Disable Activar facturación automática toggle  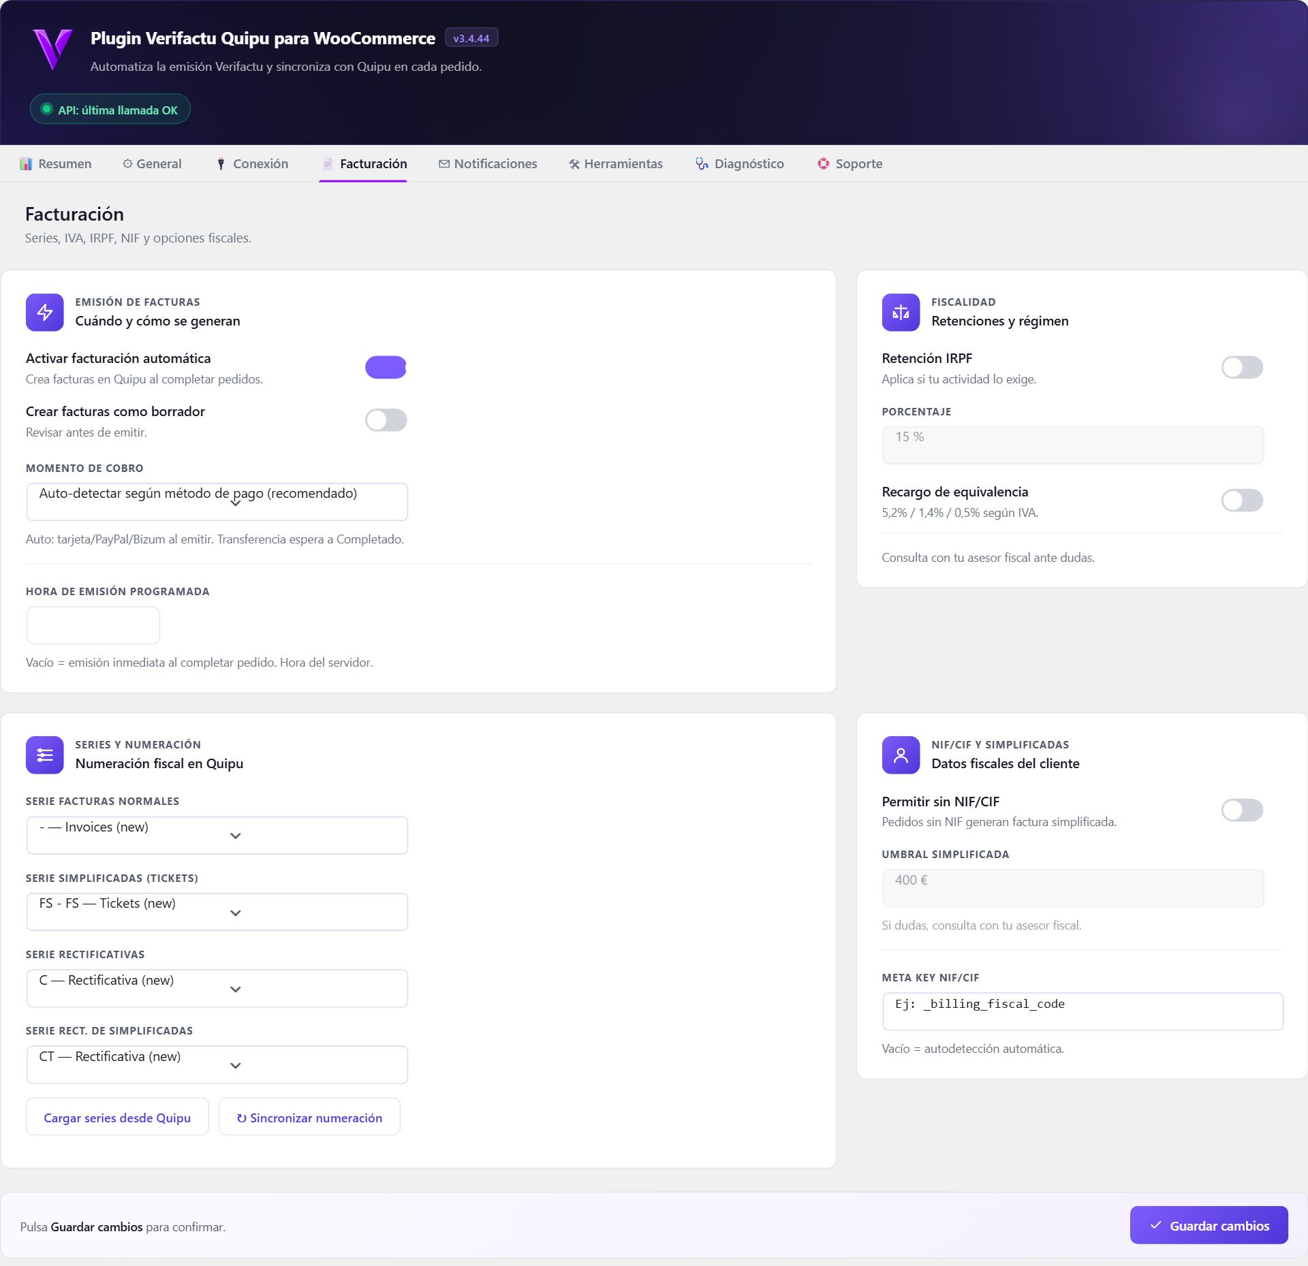pos(386,367)
